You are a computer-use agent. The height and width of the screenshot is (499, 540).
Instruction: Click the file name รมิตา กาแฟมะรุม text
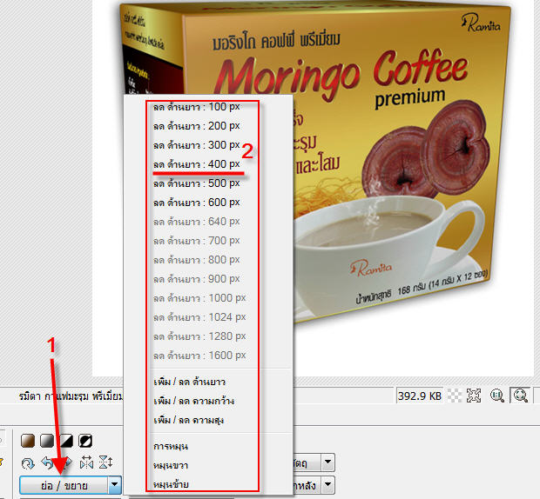point(71,396)
